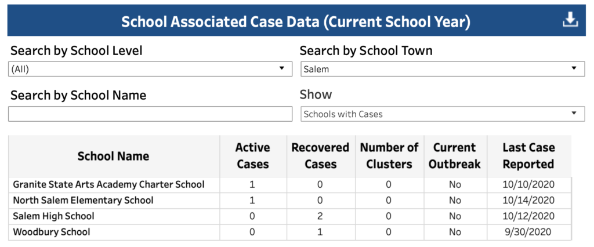Sort by the School Name column header
The height and width of the screenshot is (247, 594).
point(113,156)
